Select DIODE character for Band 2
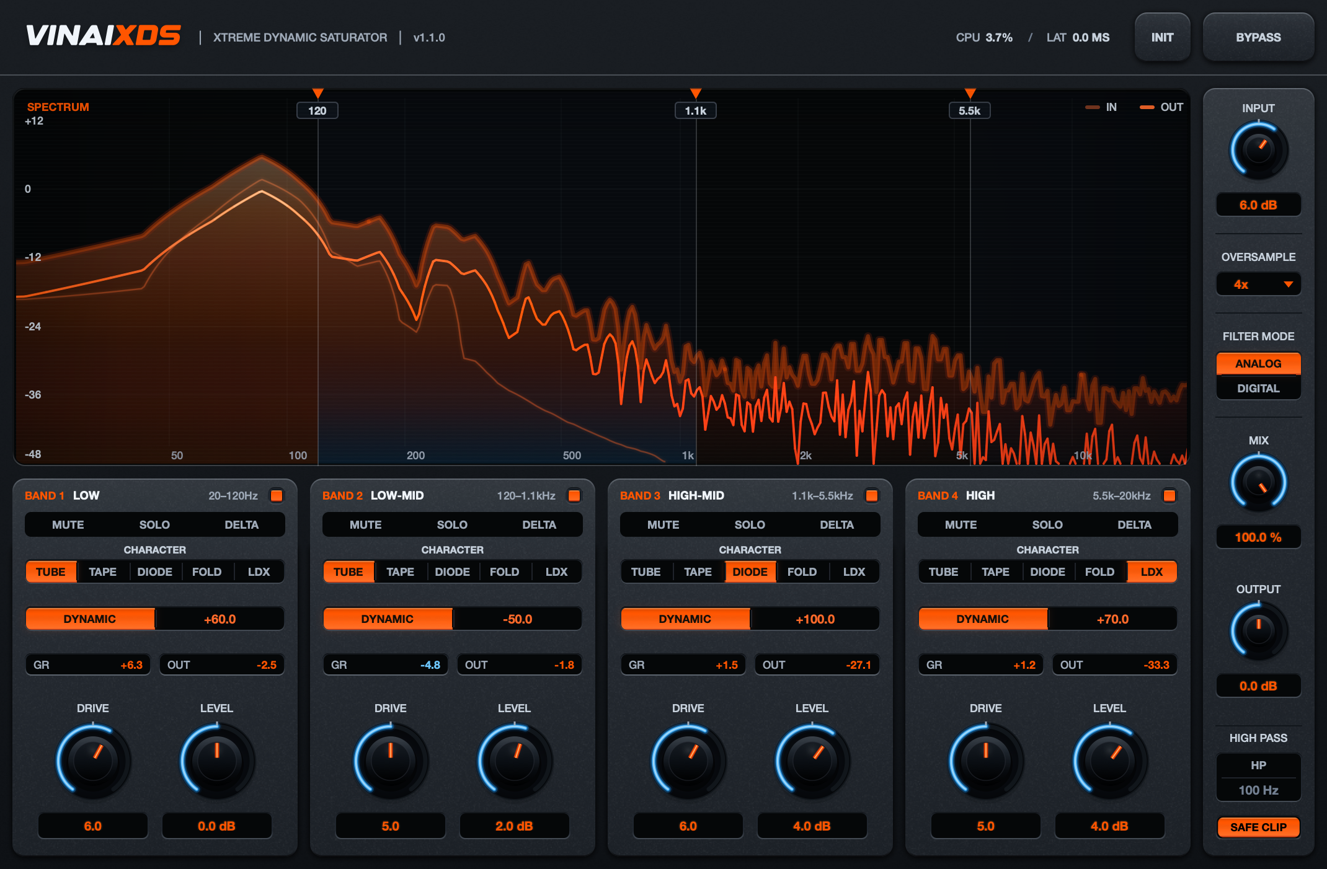 click(453, 571)
